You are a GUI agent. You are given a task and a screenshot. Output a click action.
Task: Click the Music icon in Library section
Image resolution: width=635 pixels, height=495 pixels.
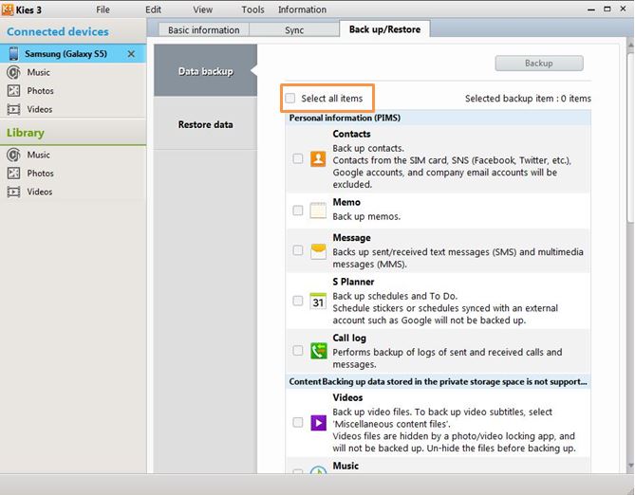(x=13, y=155)
